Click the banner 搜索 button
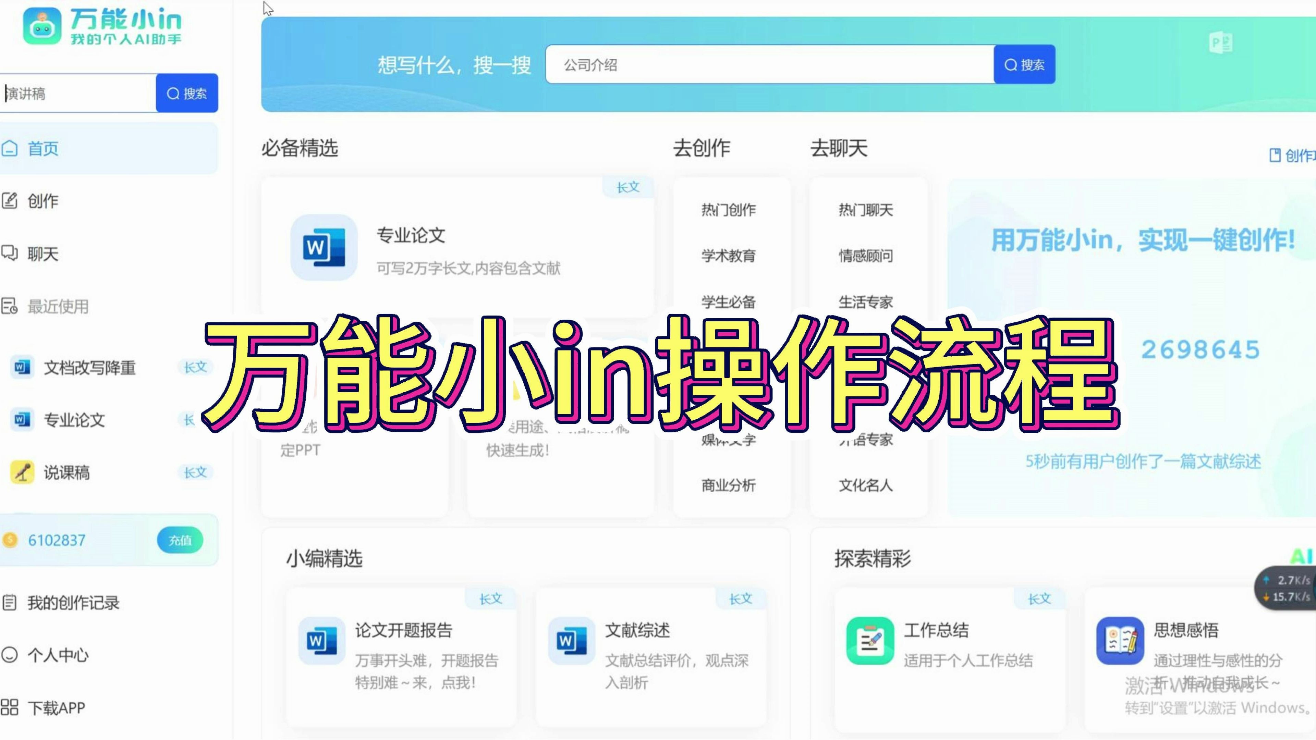The width and height of the screenshot is (1316, 740). coord(1024,64)
